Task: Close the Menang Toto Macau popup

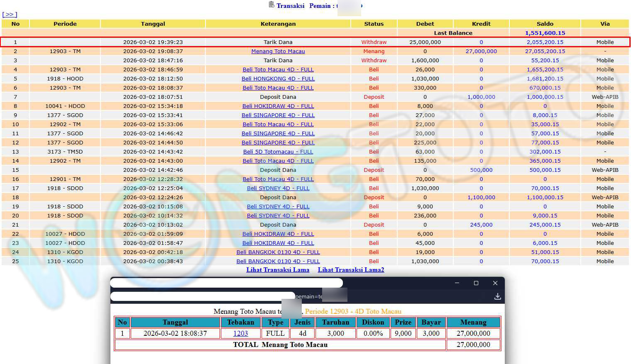Action: 495,283
